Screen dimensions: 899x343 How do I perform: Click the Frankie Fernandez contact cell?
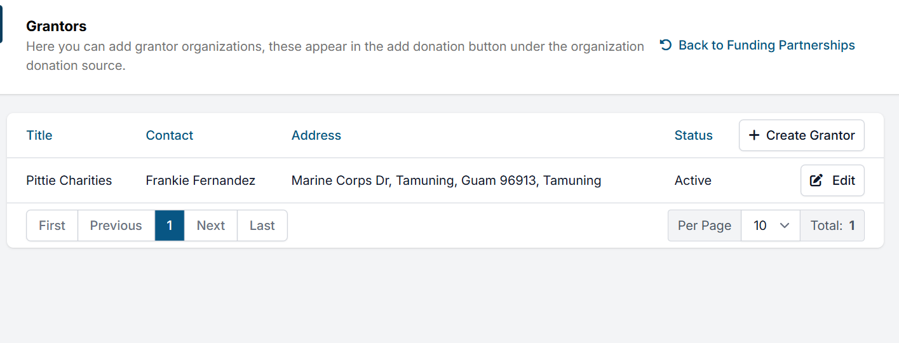[x=201, y=180]
